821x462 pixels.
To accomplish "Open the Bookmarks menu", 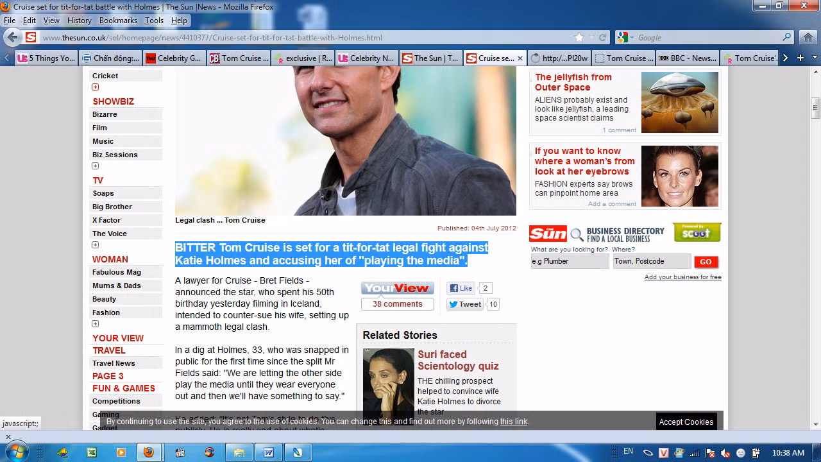I will click(118, 21).
